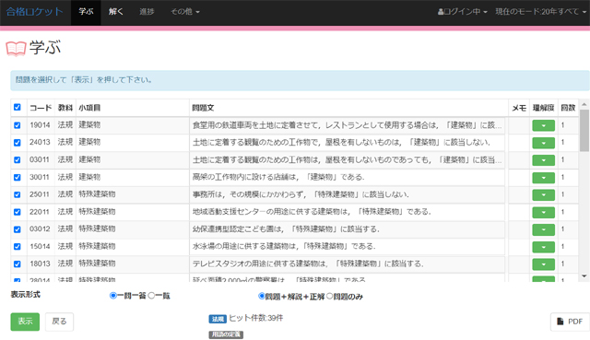Image resolution: width=590 pixels, height=340 pixels.
Task: Open the 理解度 dropdown for row 24013
Action: [543, 143]
